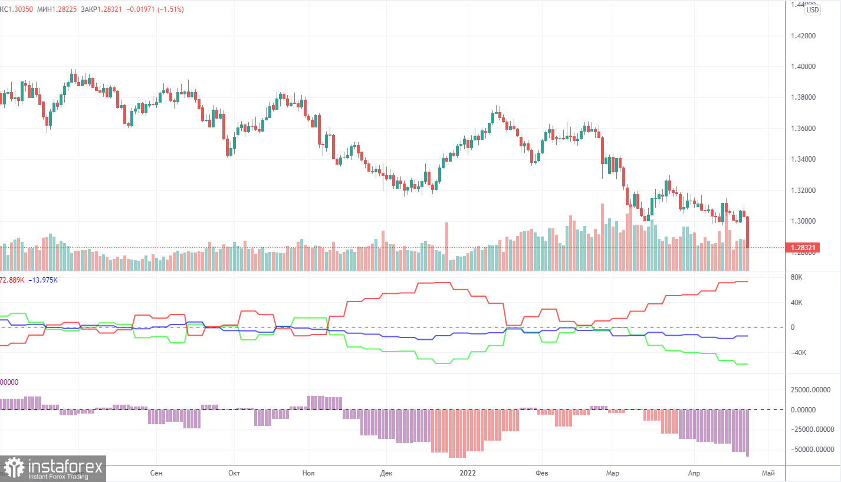Click the 1.32000 price axis label

[804, 191]
